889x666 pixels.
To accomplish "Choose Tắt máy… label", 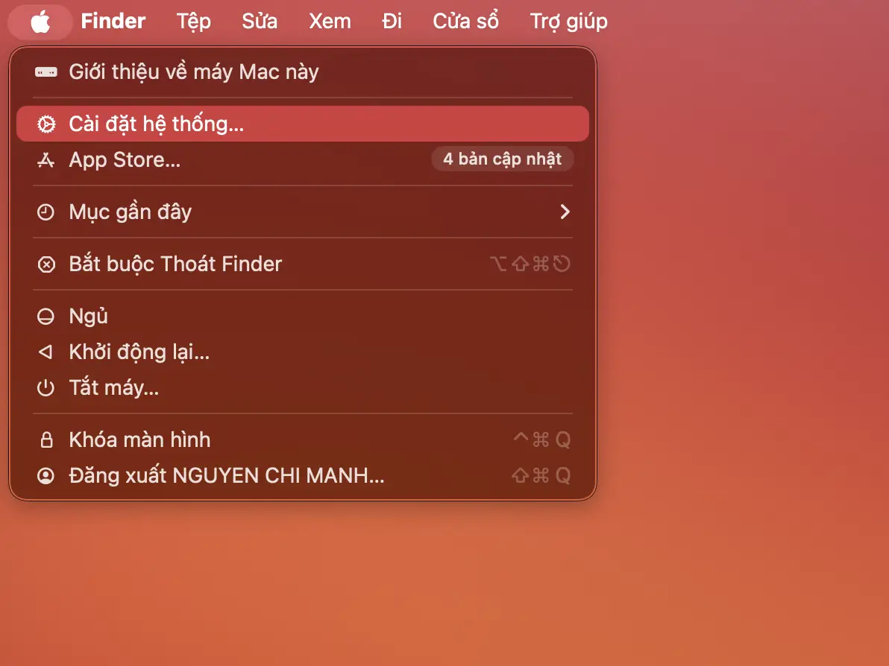I will 114,388.
